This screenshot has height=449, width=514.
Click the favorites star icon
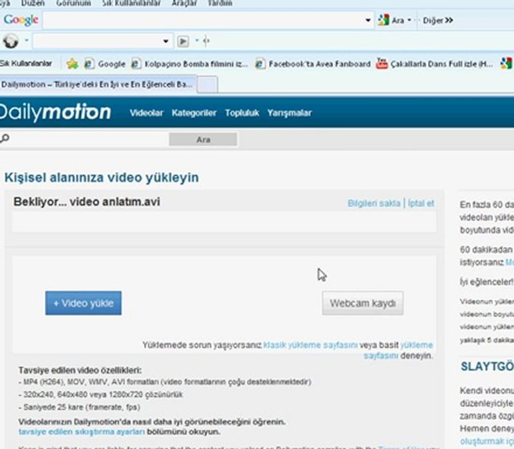(72, 64)
